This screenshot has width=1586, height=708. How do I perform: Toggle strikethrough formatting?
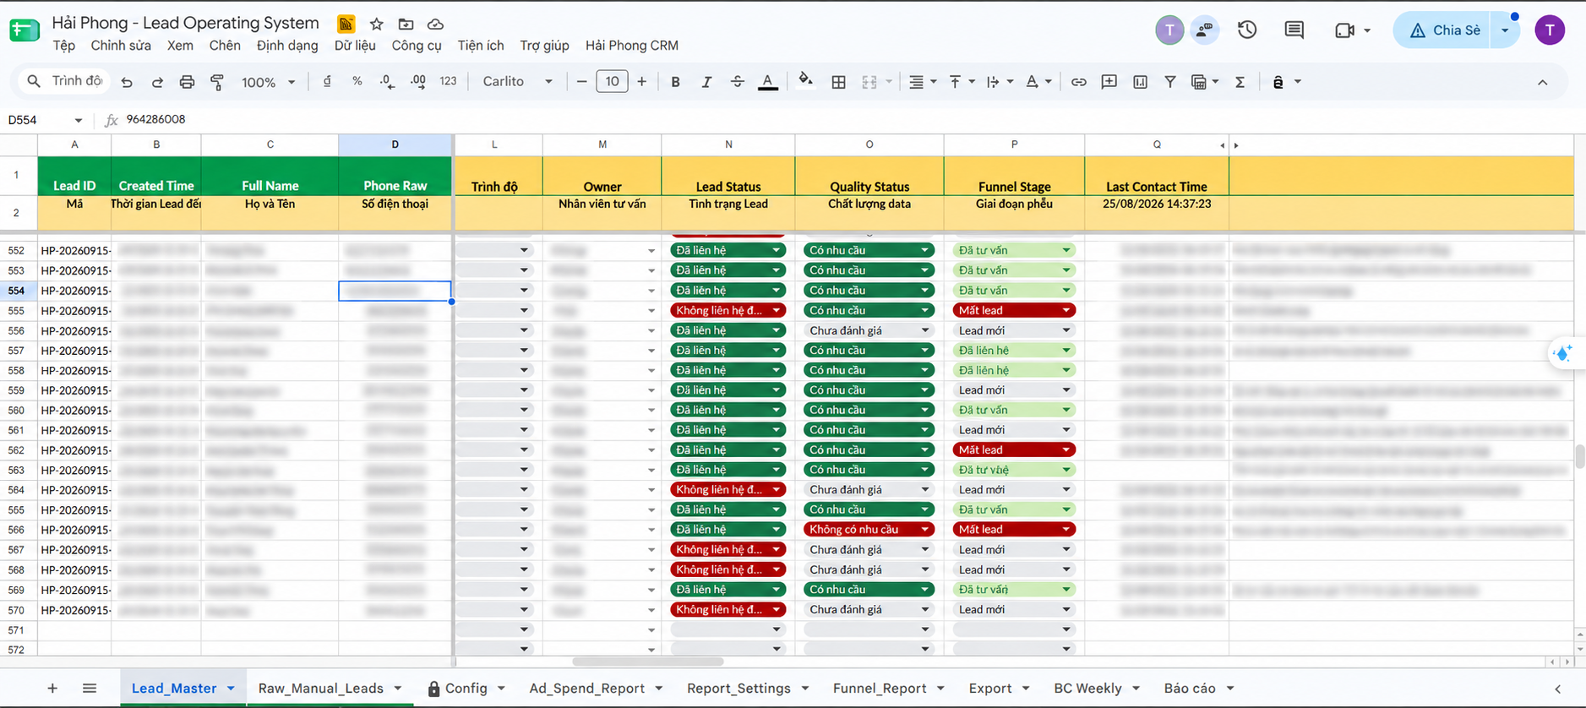738,82
